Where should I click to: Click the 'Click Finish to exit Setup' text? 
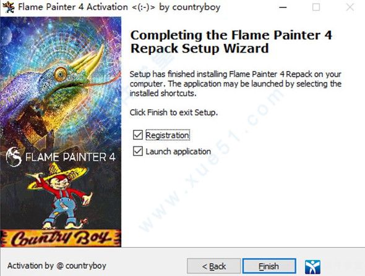174,112
